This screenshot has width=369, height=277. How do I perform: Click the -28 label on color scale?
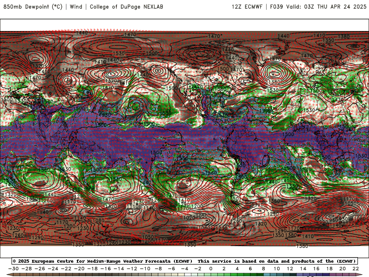(27, 269)
